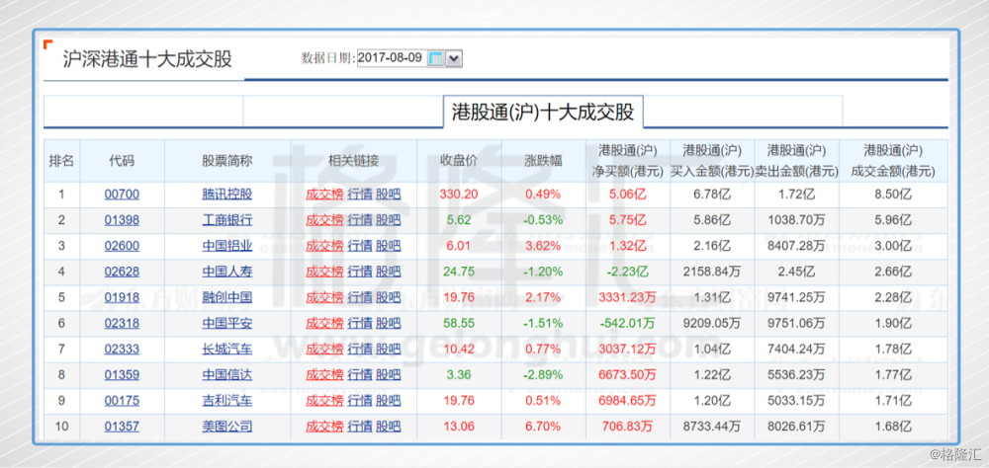The width and height of the screenshot is (989, 468).
Task: Click the 股票简称 column header
Action: [x=227, y=161]
